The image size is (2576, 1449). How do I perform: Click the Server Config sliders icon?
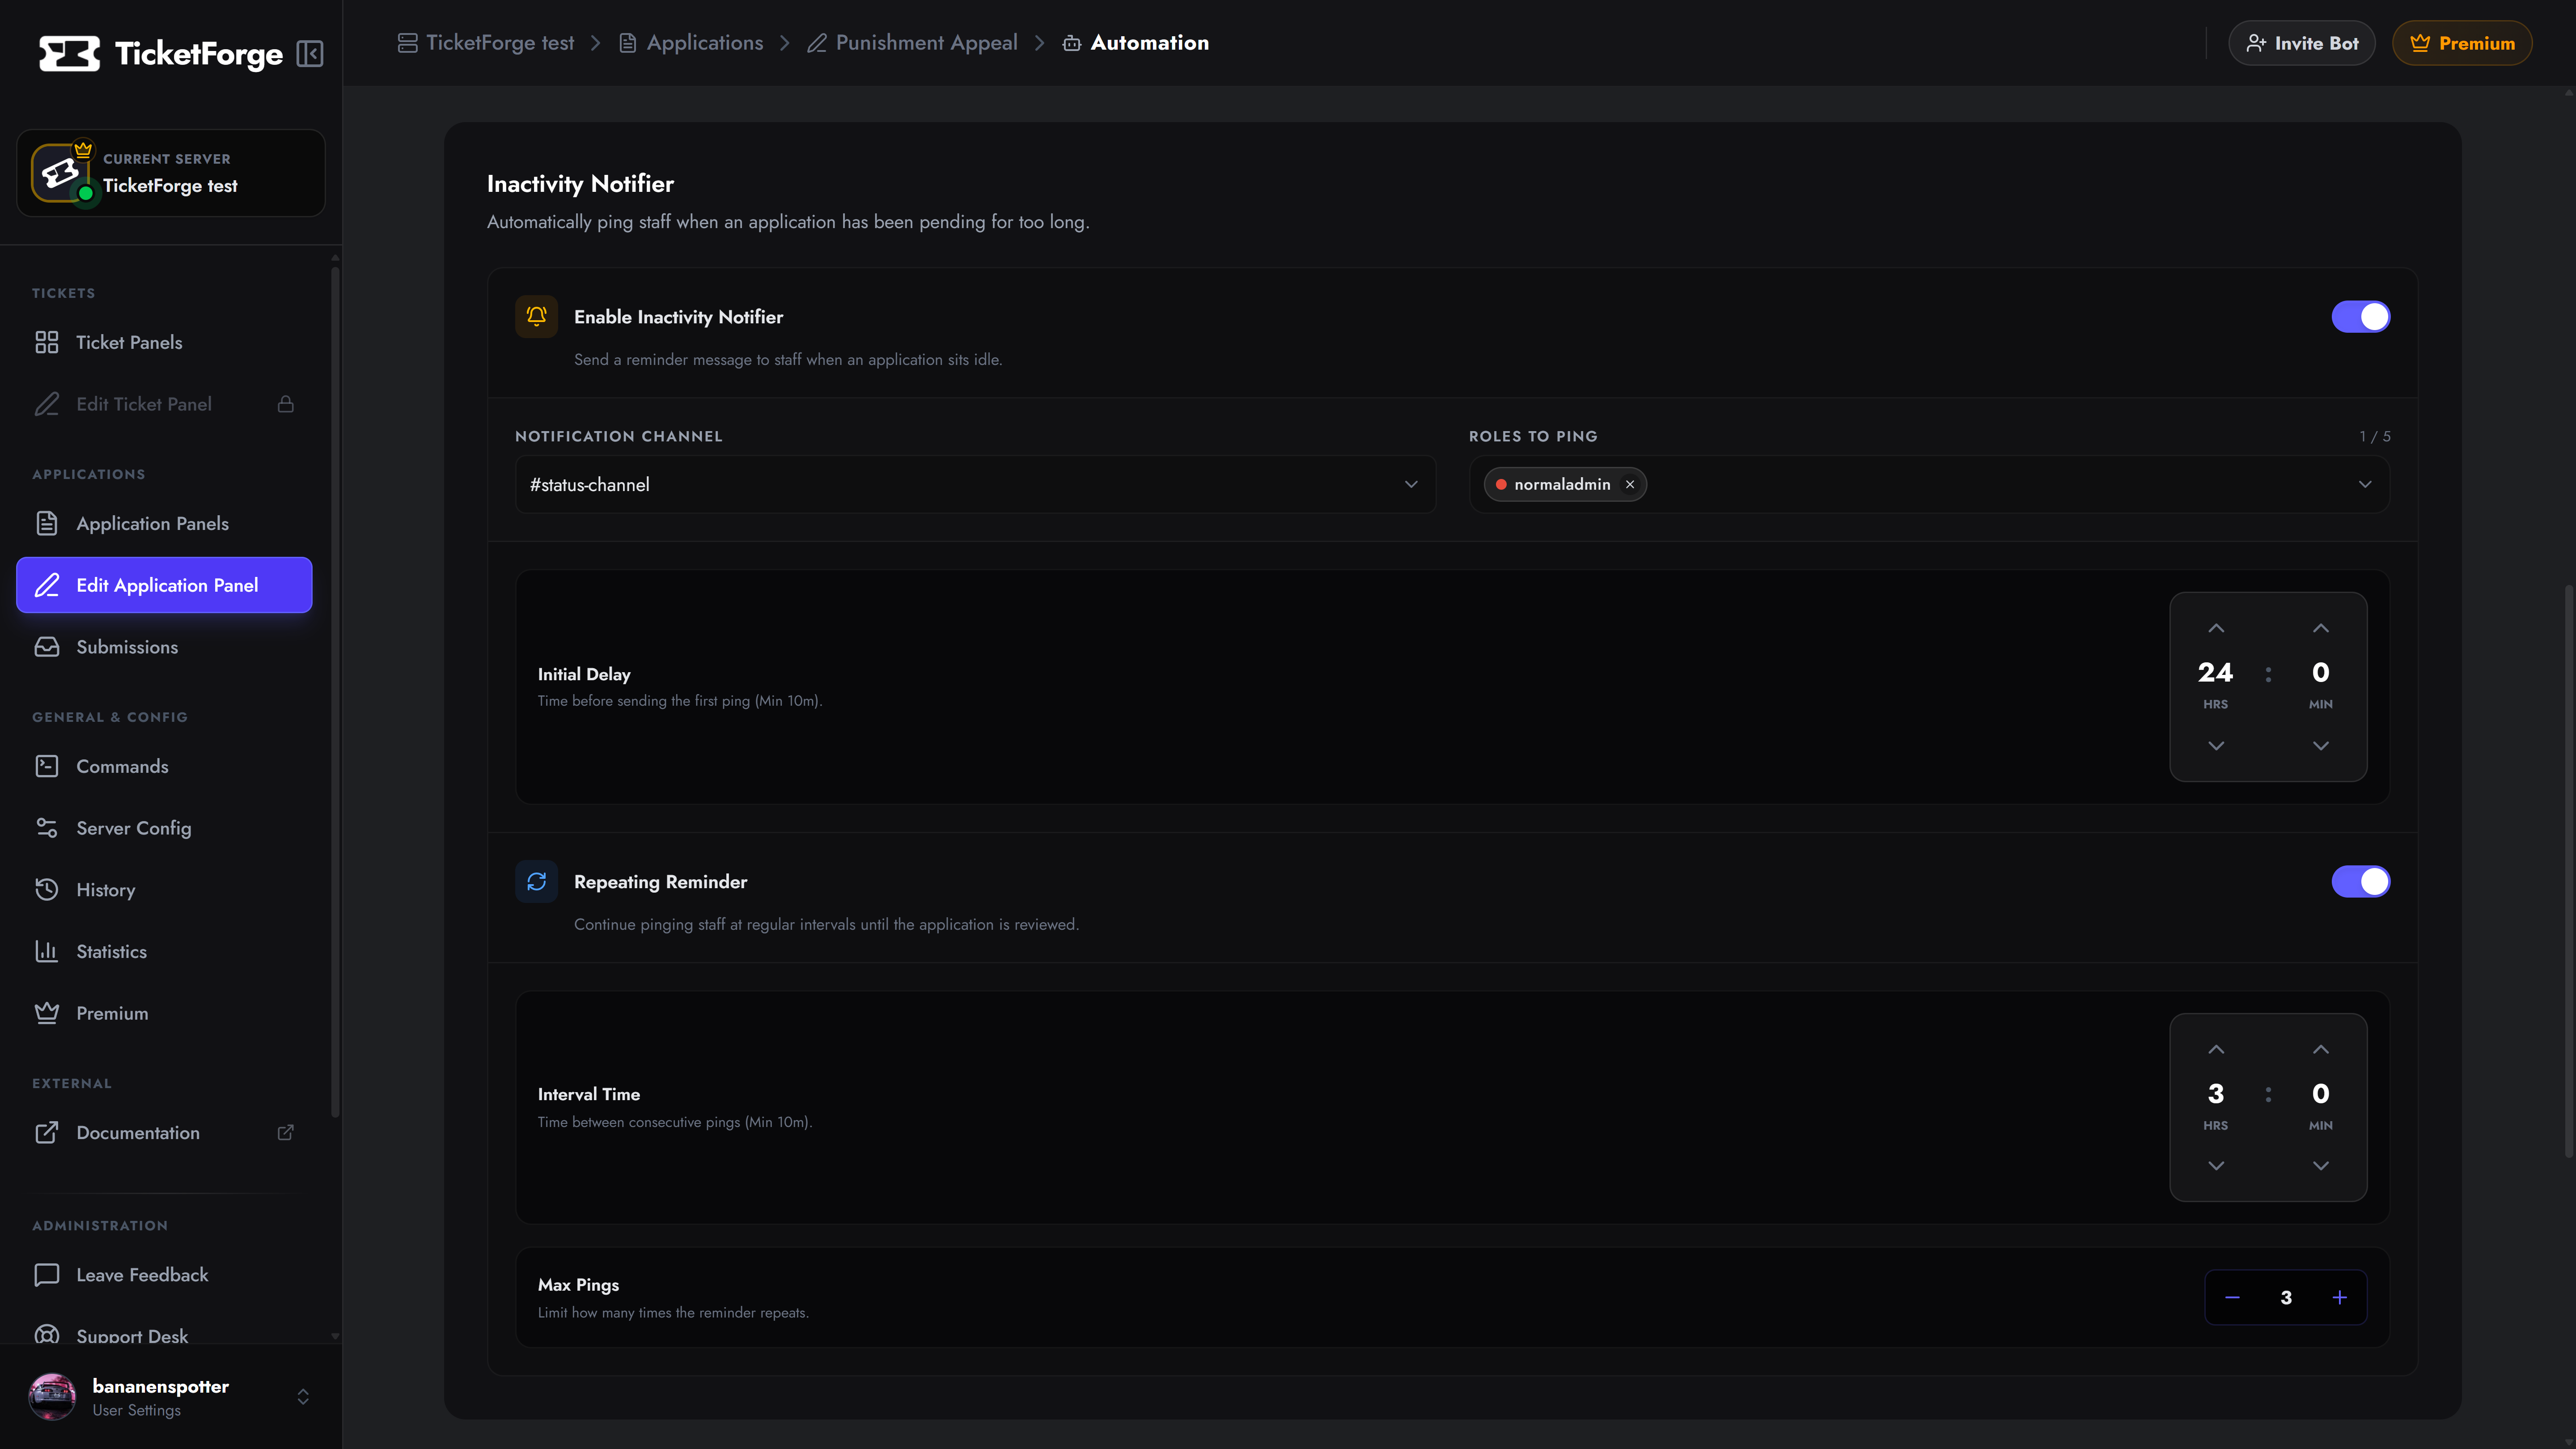pos(47,828)
